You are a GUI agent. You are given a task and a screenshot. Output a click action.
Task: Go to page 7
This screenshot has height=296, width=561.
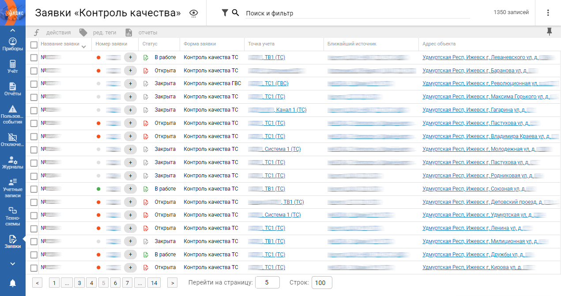point(127,283)
